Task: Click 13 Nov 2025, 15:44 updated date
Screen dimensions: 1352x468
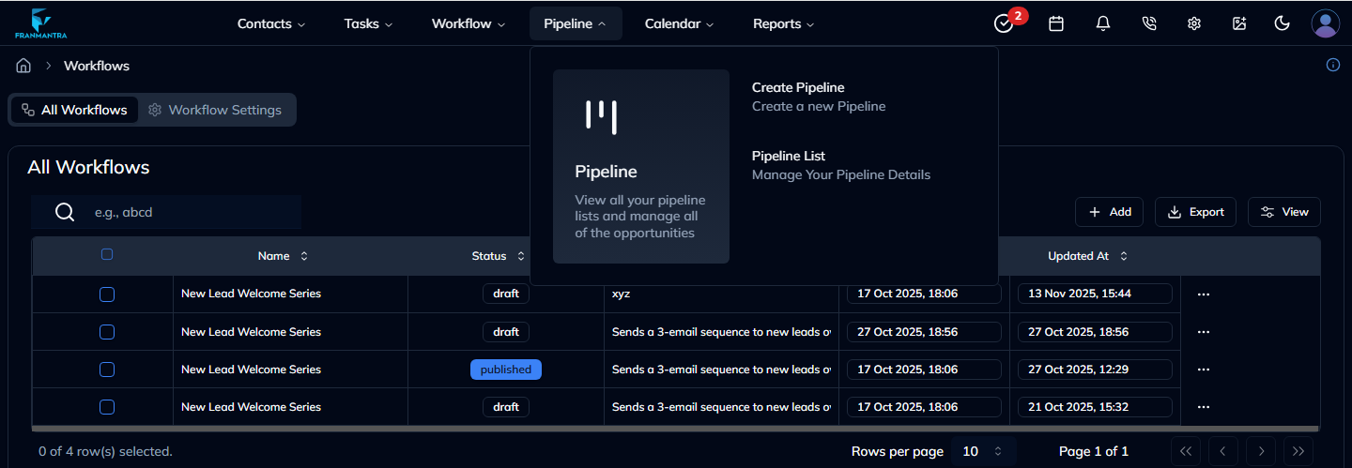Action: [1095, 294]
